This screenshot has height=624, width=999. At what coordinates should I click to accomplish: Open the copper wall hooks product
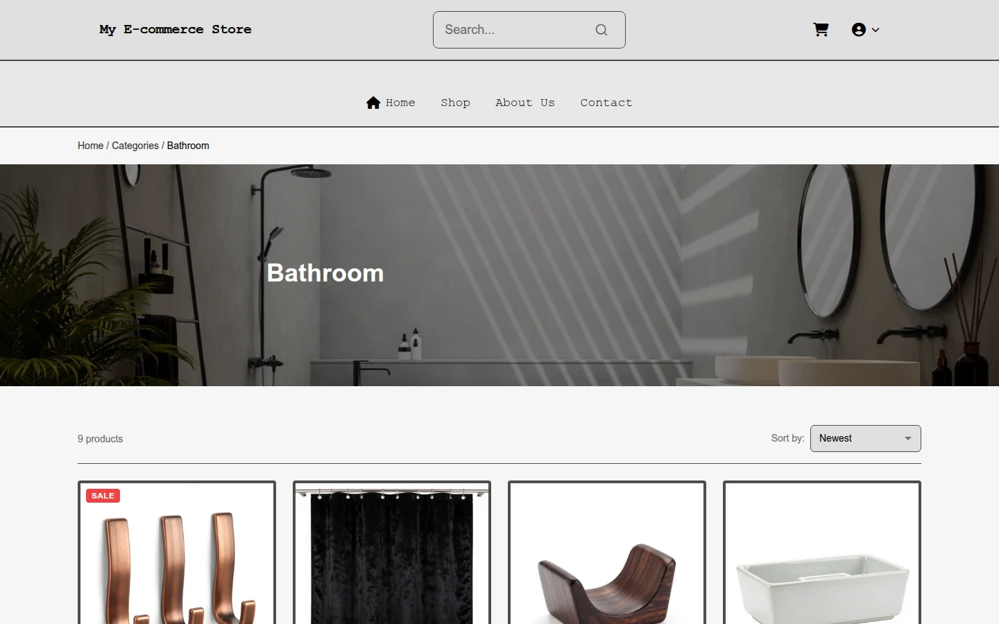(x=177, y=553)
